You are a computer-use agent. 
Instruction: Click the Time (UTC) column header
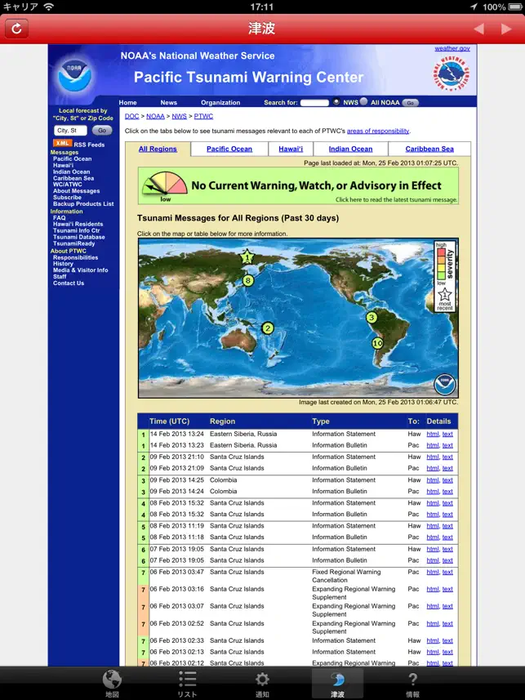point(169,421)
